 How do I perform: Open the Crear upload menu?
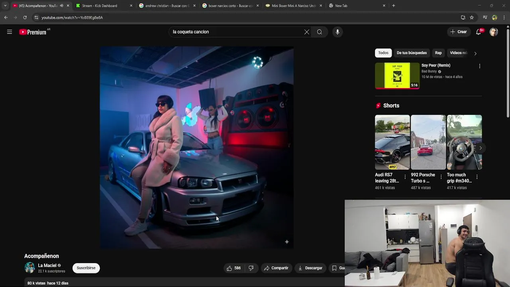coord(459,32)
